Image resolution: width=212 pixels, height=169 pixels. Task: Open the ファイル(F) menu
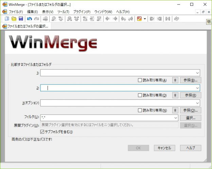[x=16, y=12]
